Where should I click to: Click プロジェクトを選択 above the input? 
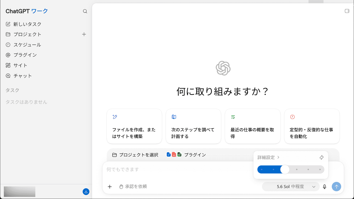point(135,155)
